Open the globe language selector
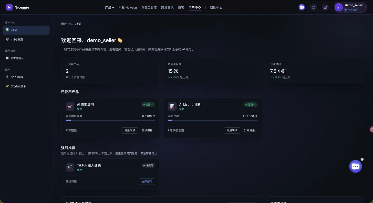 325,7
